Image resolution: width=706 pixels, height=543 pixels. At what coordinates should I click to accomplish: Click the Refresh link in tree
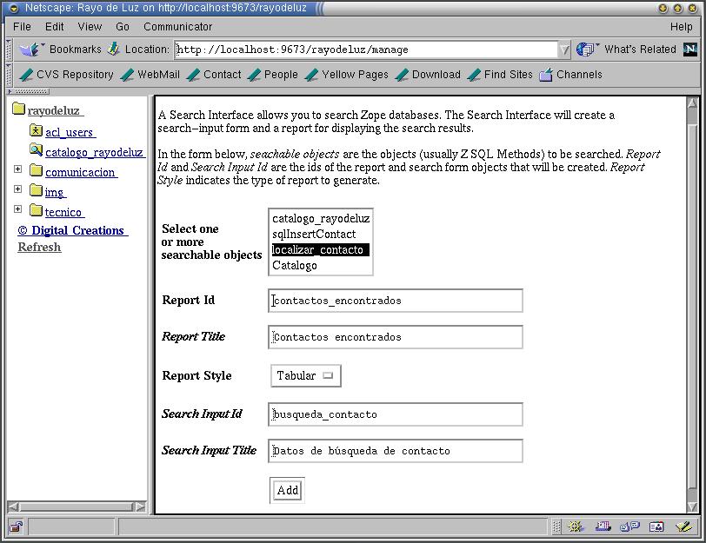coord(39,247)
